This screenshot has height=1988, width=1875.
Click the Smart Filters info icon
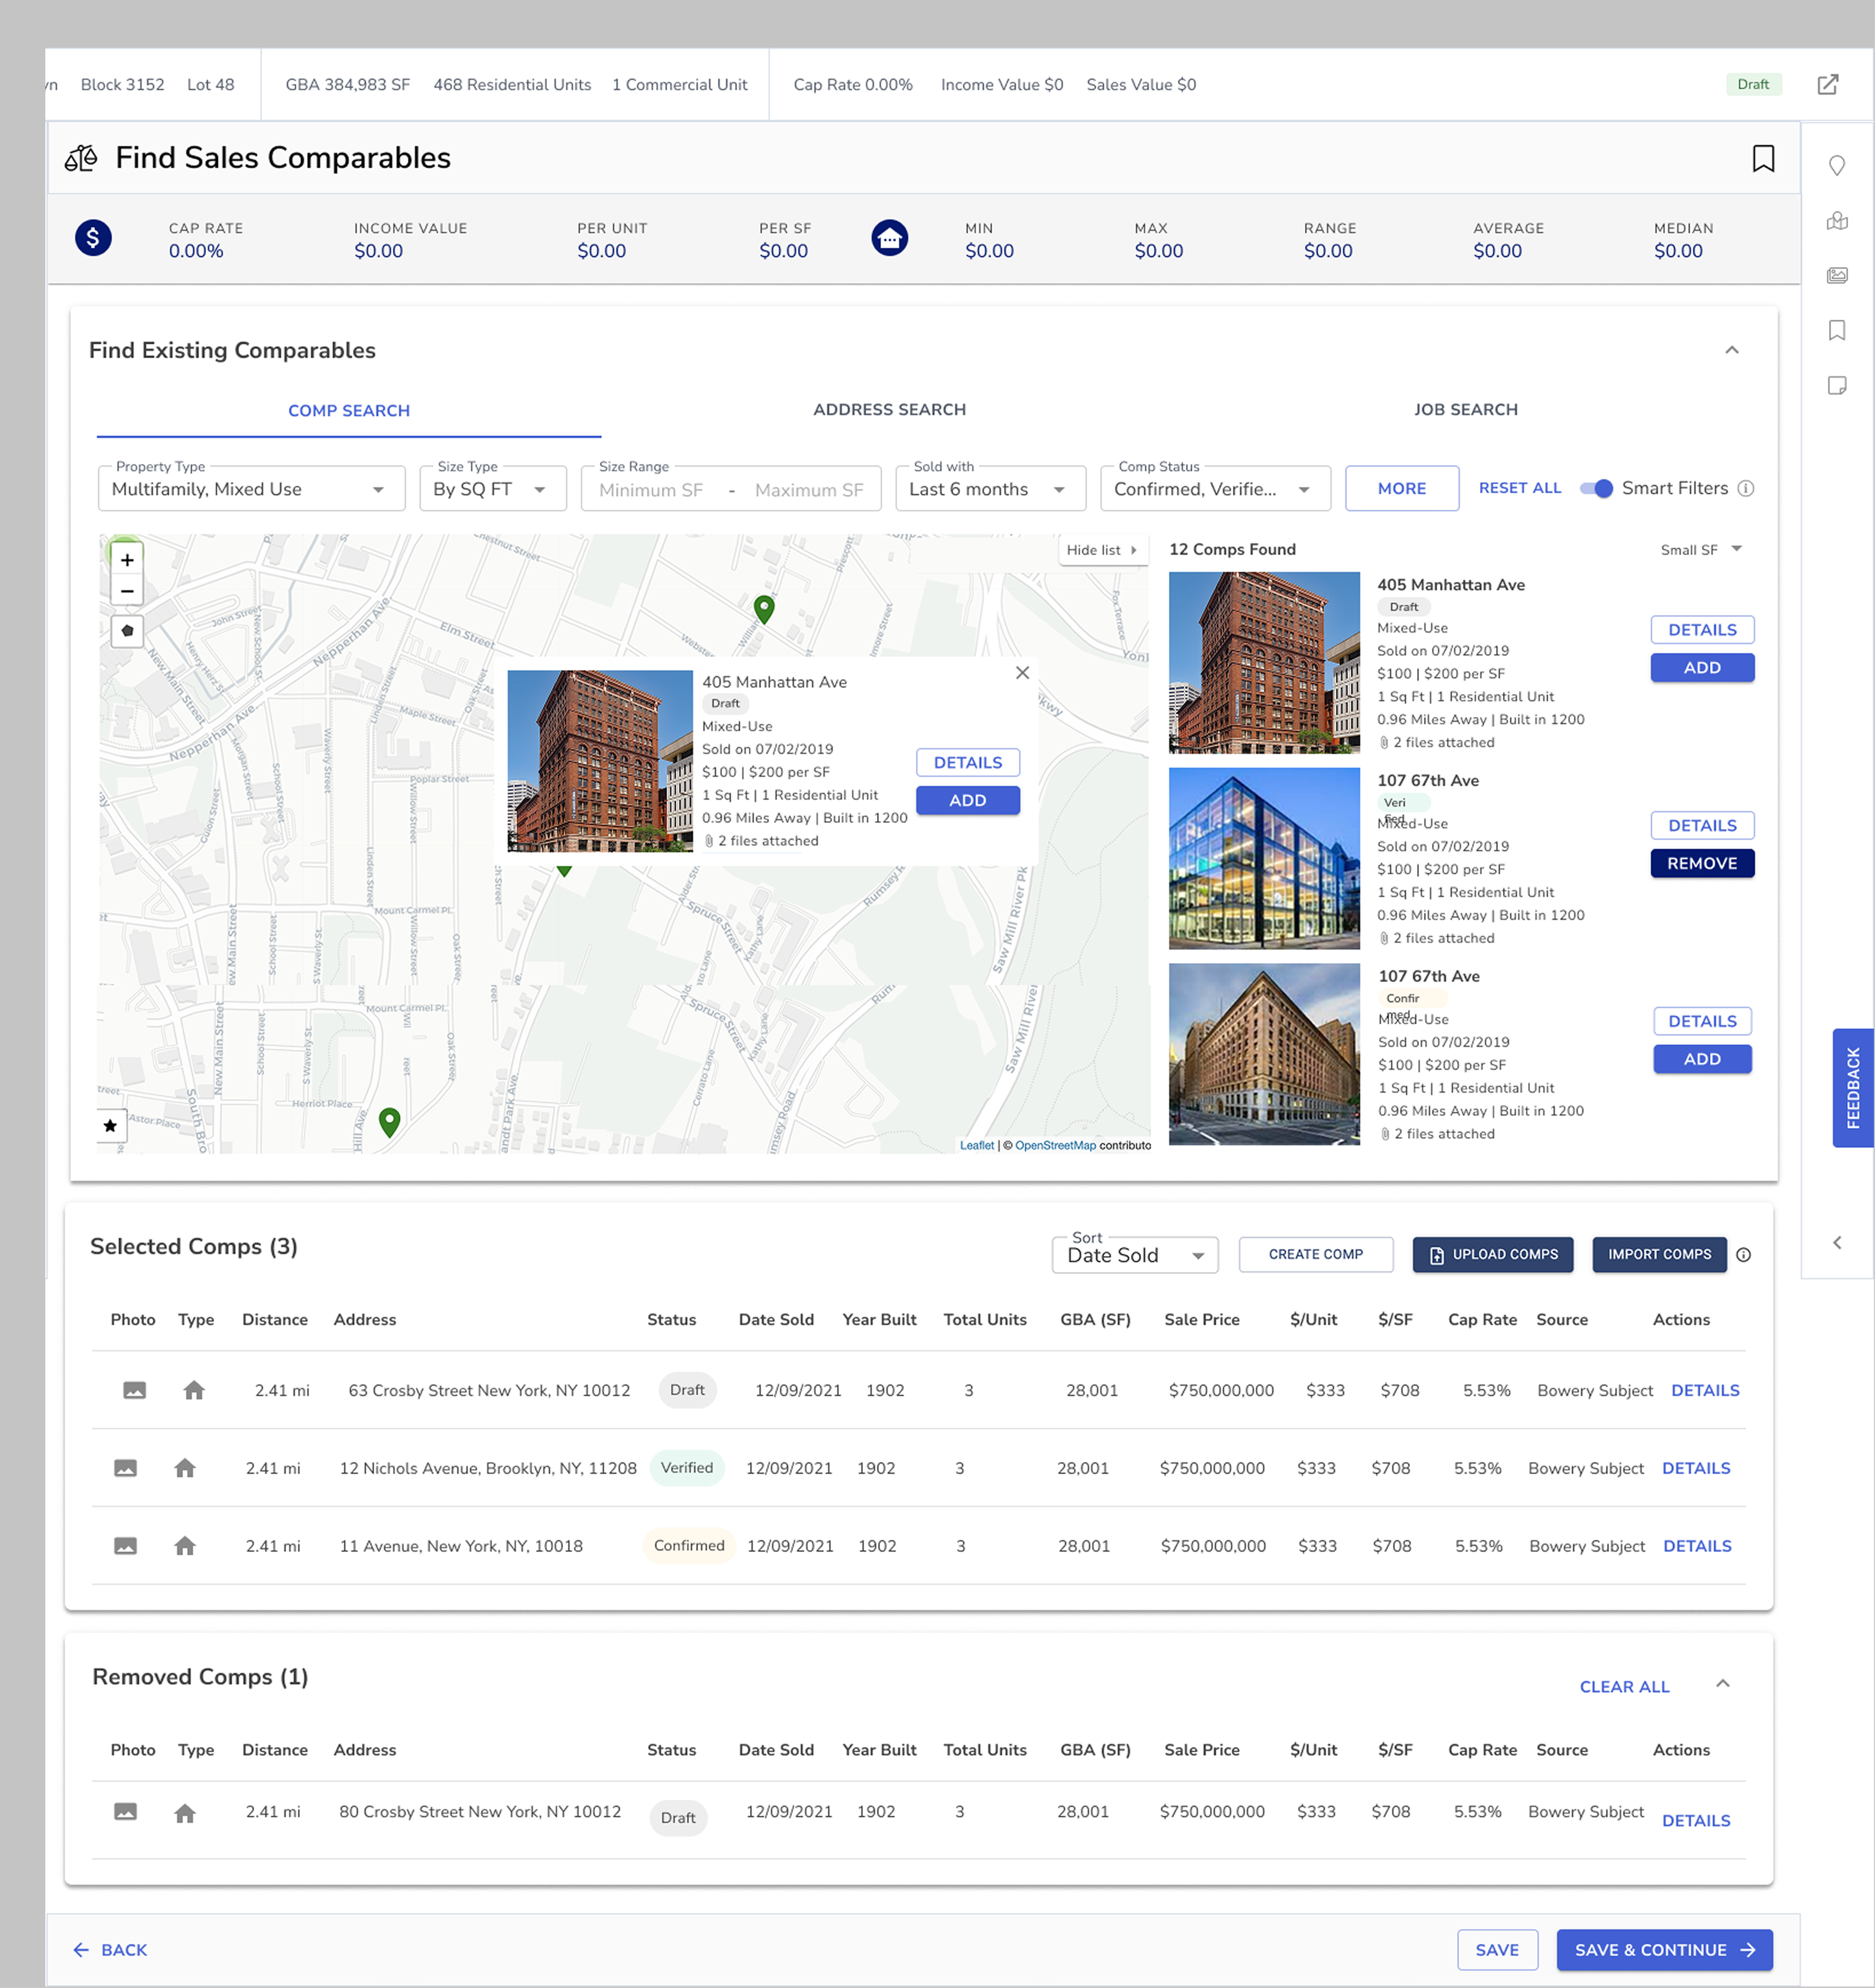pos(1746,489)
